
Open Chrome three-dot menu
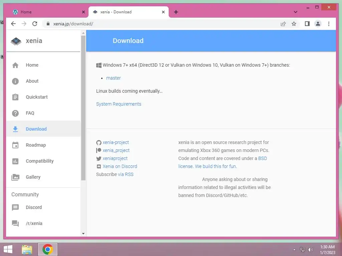click(x=329, y=24)
